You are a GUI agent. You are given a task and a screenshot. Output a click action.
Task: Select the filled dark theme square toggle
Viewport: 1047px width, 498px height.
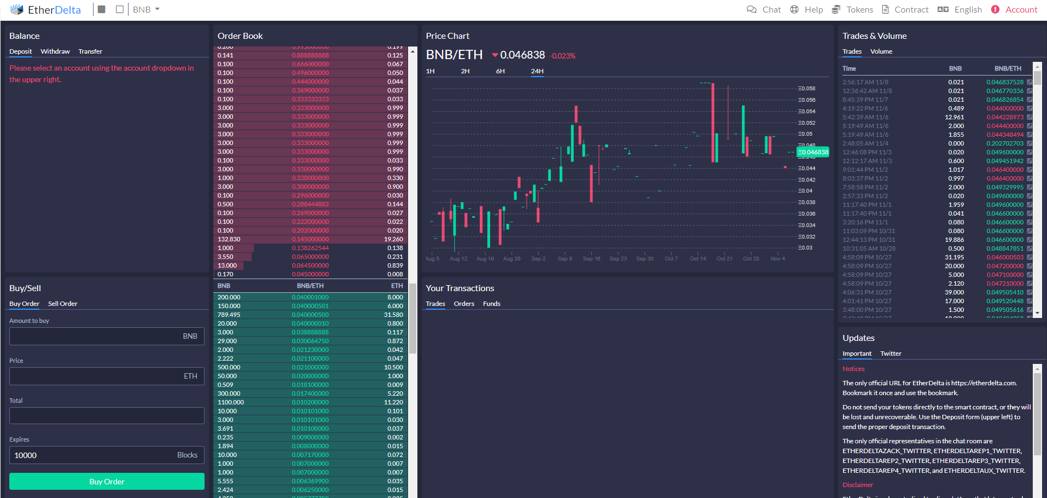tap(102, 9)
